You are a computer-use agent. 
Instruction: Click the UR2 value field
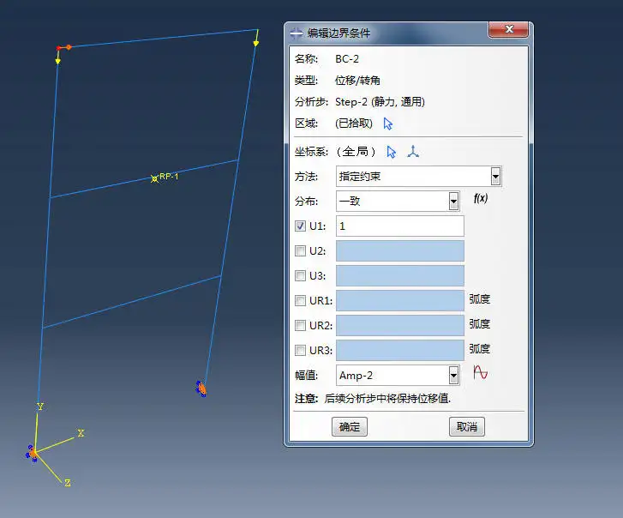click(x=399, y=326)
